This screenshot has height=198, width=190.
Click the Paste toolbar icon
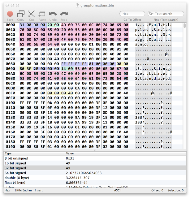point(42,14)
